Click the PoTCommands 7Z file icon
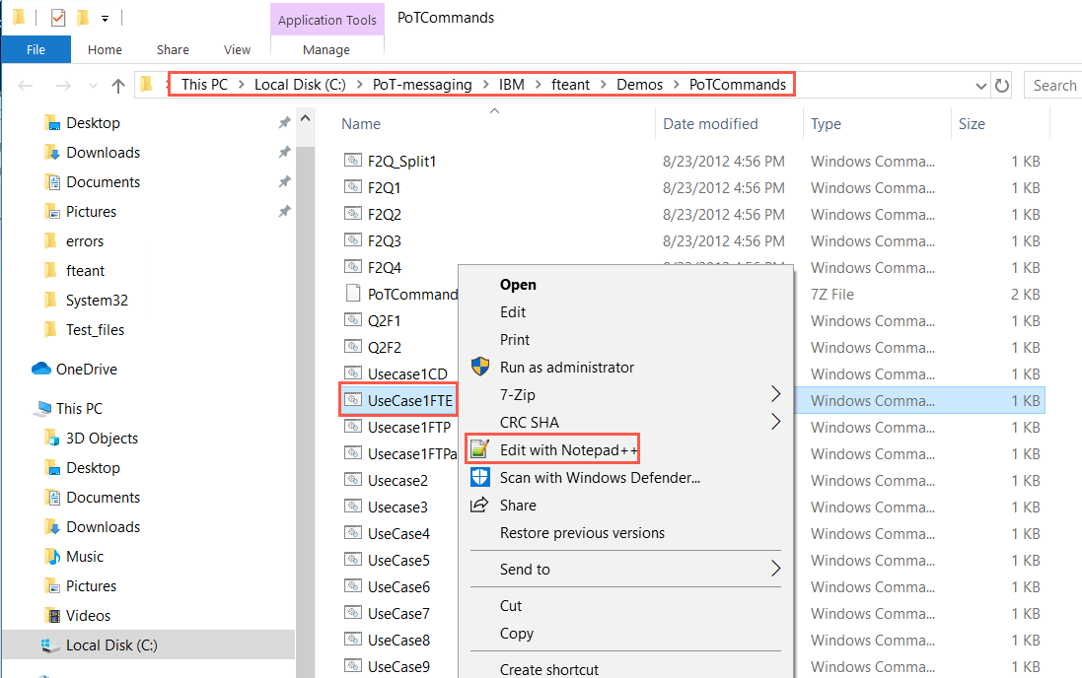The image size is (1082, 678). (x=353, y=293)
